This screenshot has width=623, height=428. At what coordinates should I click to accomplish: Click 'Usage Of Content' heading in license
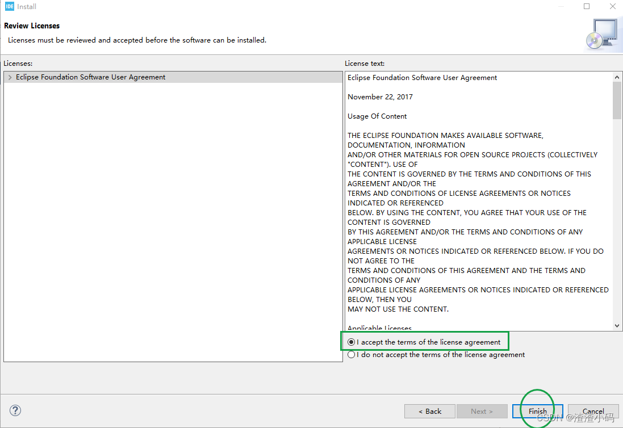(377, 116)
